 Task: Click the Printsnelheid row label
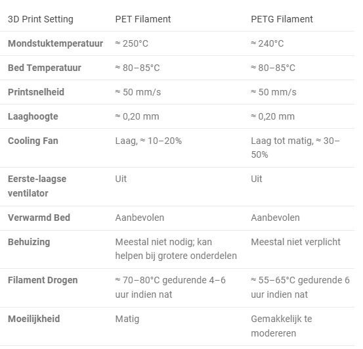tap(36, 92)
